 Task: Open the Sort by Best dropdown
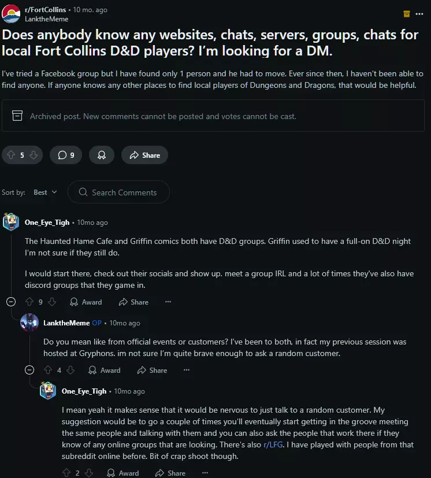point(45,192)
